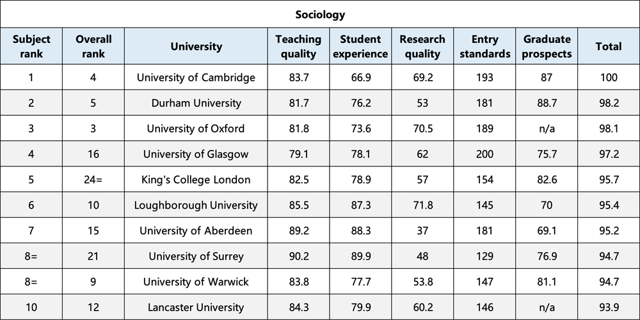This screenshot has height=320, width=640.
Task: Click the Lancaster University cell
Action: point(196,307)
